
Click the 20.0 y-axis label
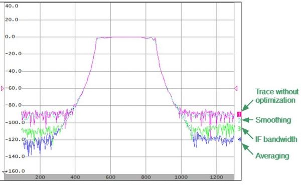(x=12, y=20)
